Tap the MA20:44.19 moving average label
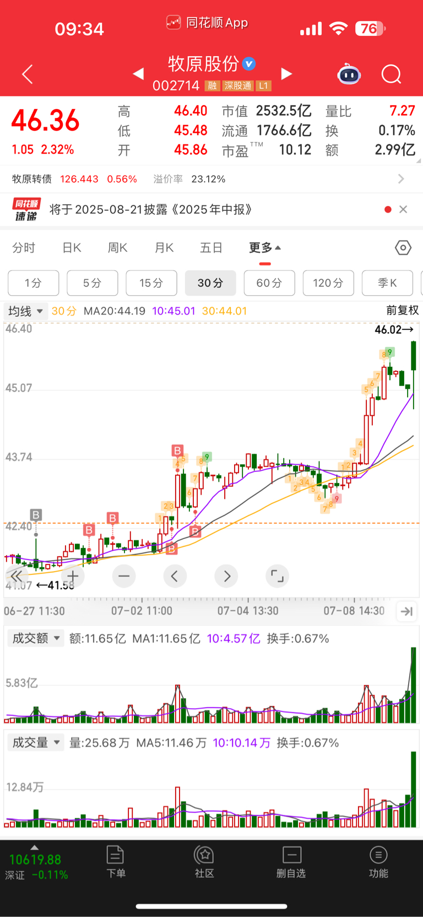This screenshot has width=423, height=917. [x=115, y=311]
